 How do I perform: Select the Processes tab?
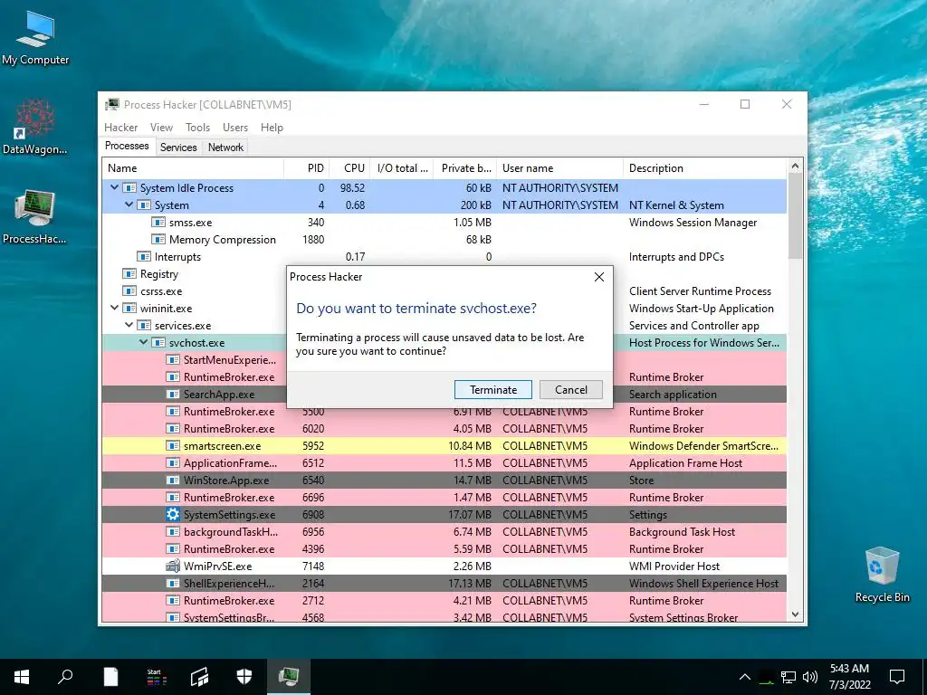[127, 146]
